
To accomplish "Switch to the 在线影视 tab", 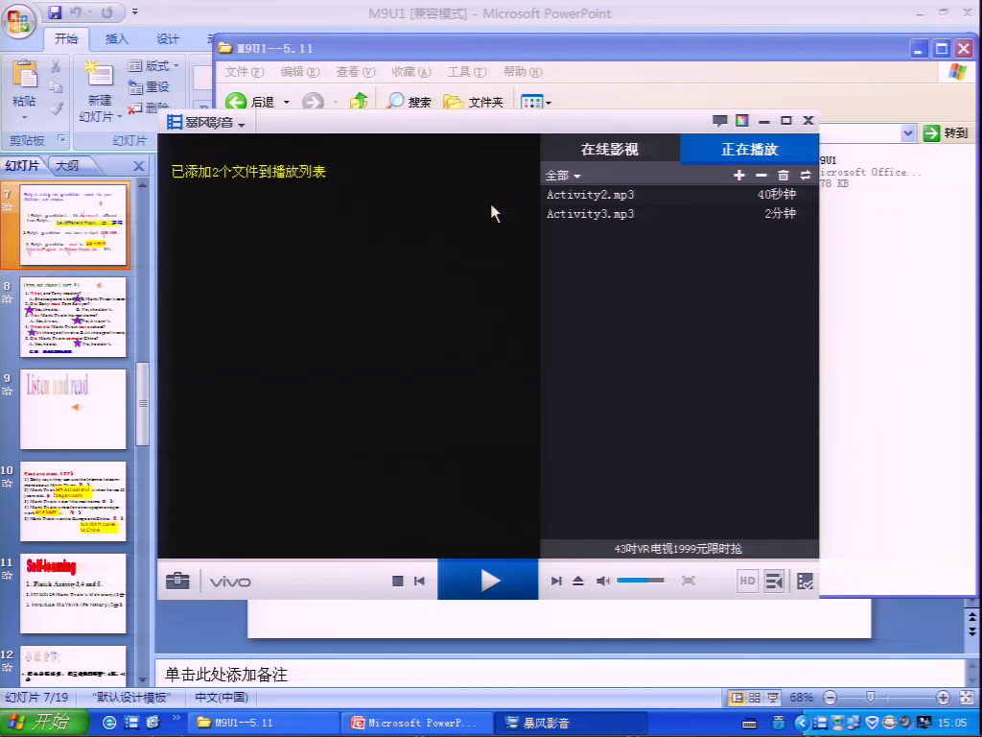I will coord(609,149).
